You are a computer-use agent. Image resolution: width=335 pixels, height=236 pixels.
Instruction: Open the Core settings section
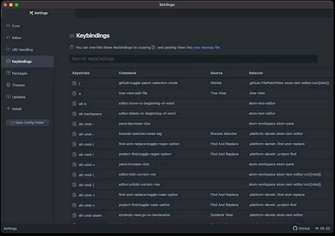point(16,26)
